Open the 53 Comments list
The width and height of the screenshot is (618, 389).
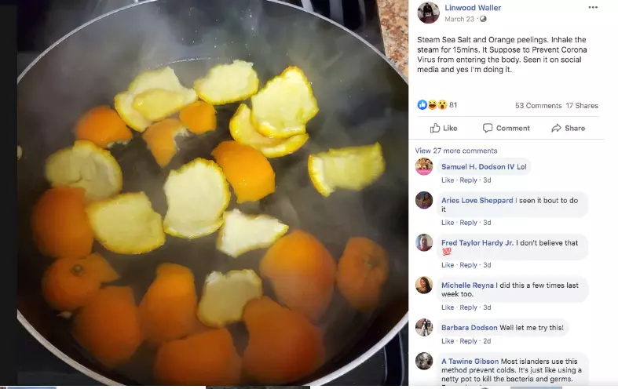point(538,106)
